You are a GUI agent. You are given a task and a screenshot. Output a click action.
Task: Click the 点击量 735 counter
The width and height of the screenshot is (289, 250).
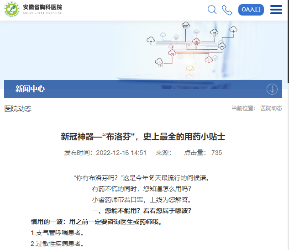(x=203, y=153)
